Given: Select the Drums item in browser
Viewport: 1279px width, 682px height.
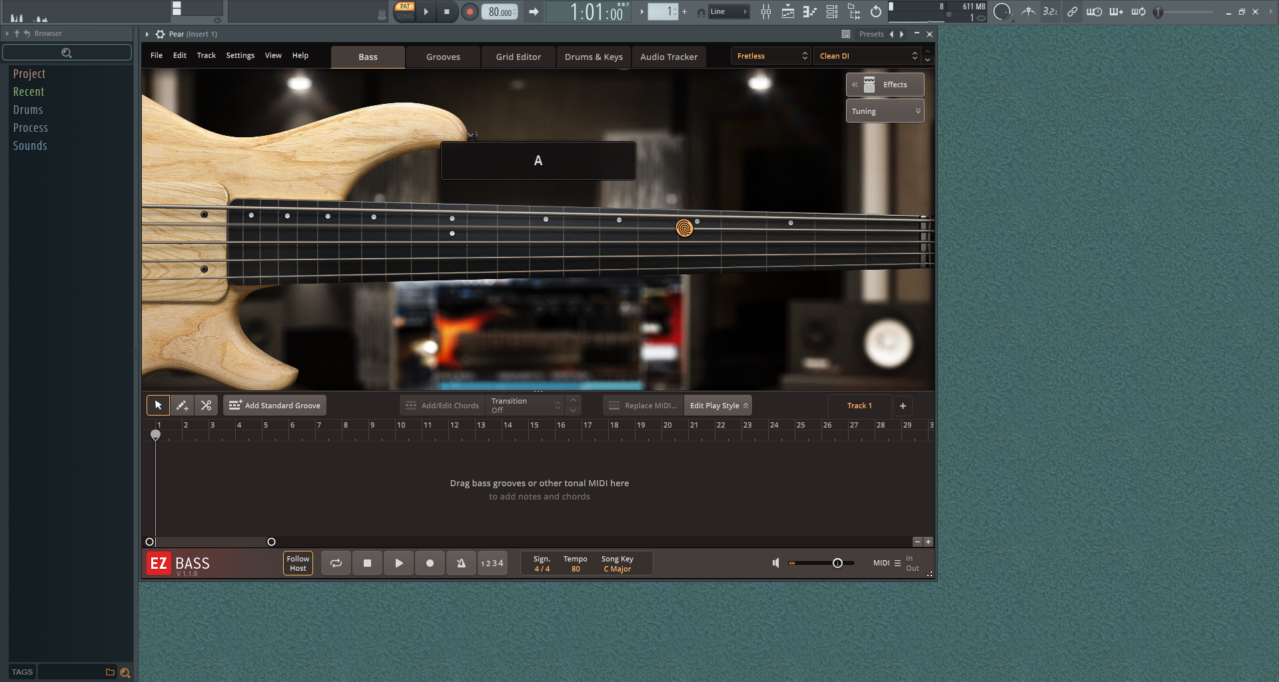Looking at the screenshot, I should [28, 110].
